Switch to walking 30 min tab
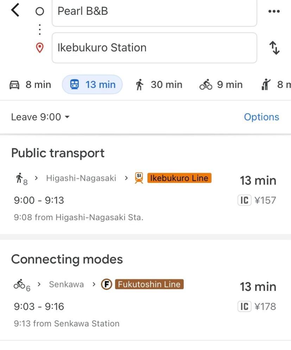This screenshot has height=350, width=291. tap(159, 85)
